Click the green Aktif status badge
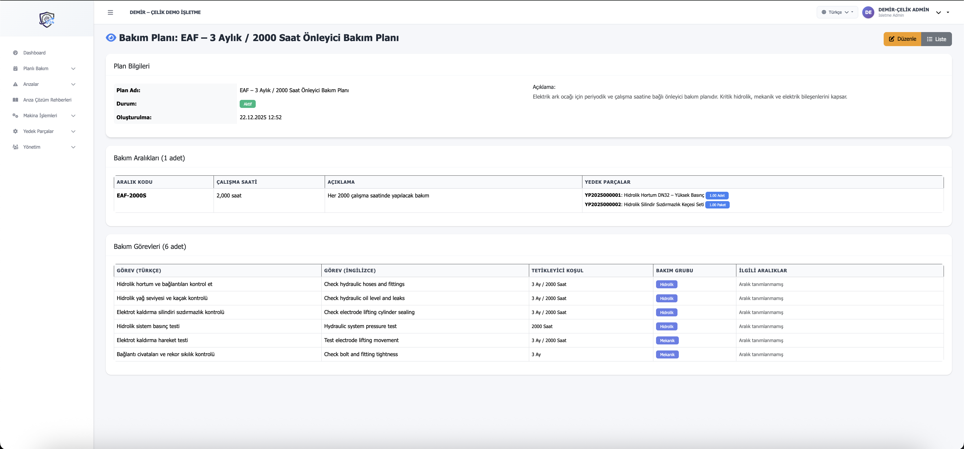Image resolution: width=964 pixels, height=449 pixels. click(x=247, y=104)
